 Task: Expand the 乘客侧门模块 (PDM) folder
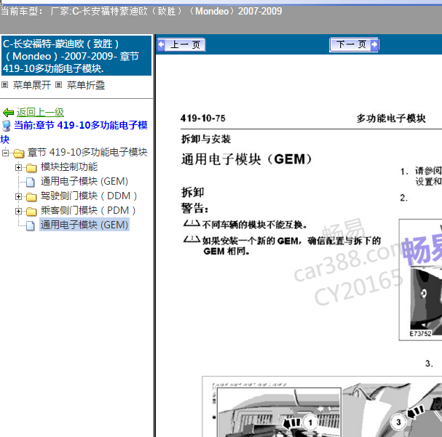pos(18,211)
